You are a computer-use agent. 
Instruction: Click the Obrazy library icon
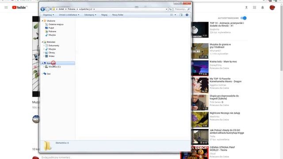[46, 53]
